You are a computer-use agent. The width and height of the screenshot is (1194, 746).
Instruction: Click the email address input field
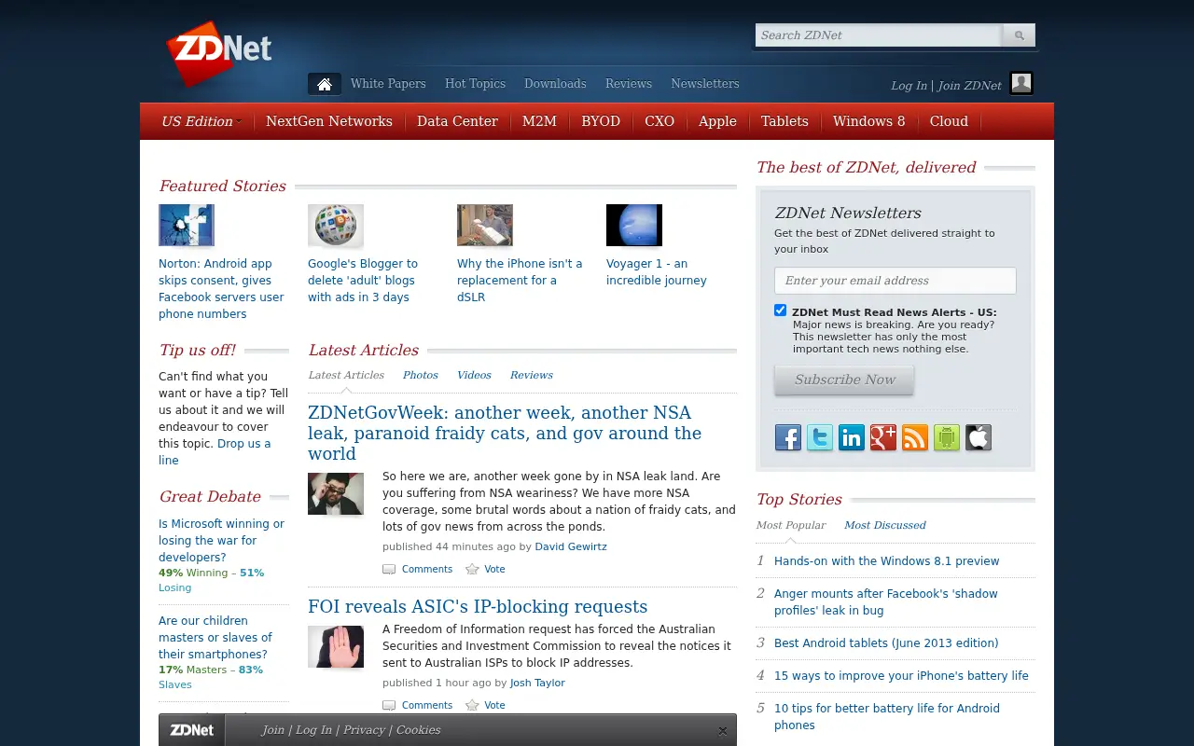(895, 281)
